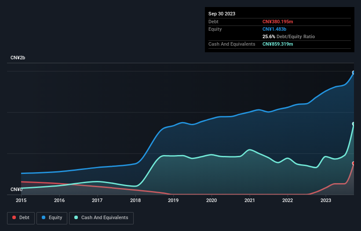
Task: Pick the 2021 x-axis year label
Action: [x=249, y=201]
